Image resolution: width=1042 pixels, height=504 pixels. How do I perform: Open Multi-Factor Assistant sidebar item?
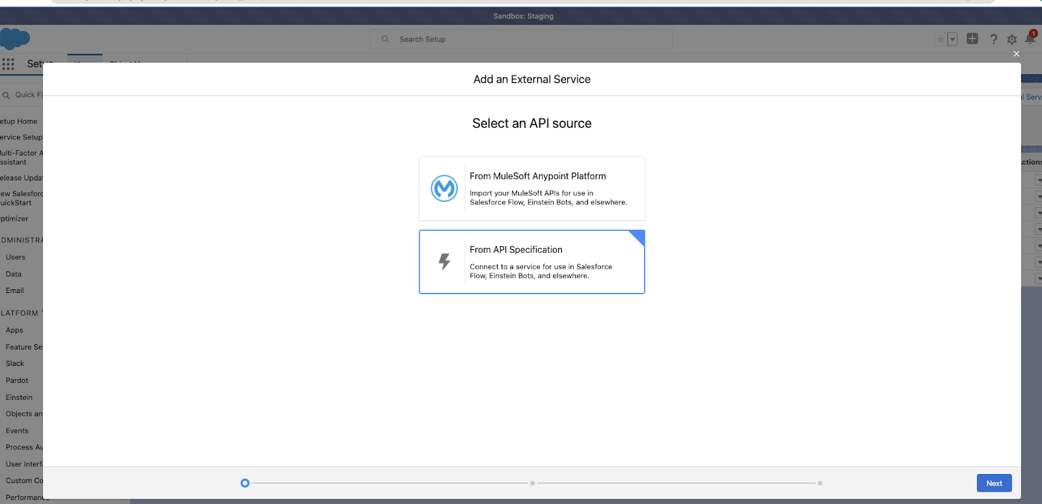[21, 158]
